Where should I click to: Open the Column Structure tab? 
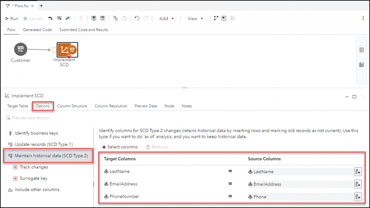[x=72, y=106]
